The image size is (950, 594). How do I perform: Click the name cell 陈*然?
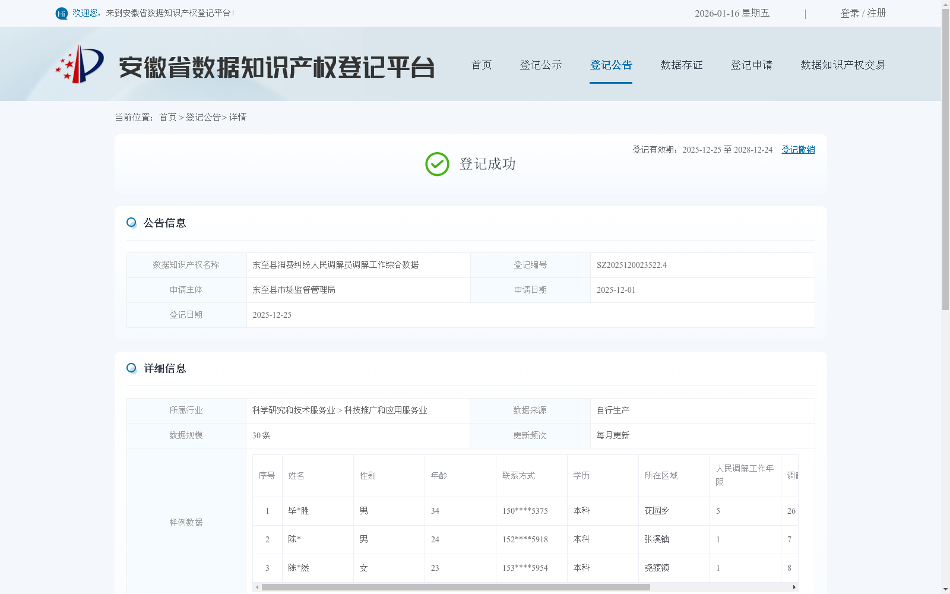tap(299, 568)
